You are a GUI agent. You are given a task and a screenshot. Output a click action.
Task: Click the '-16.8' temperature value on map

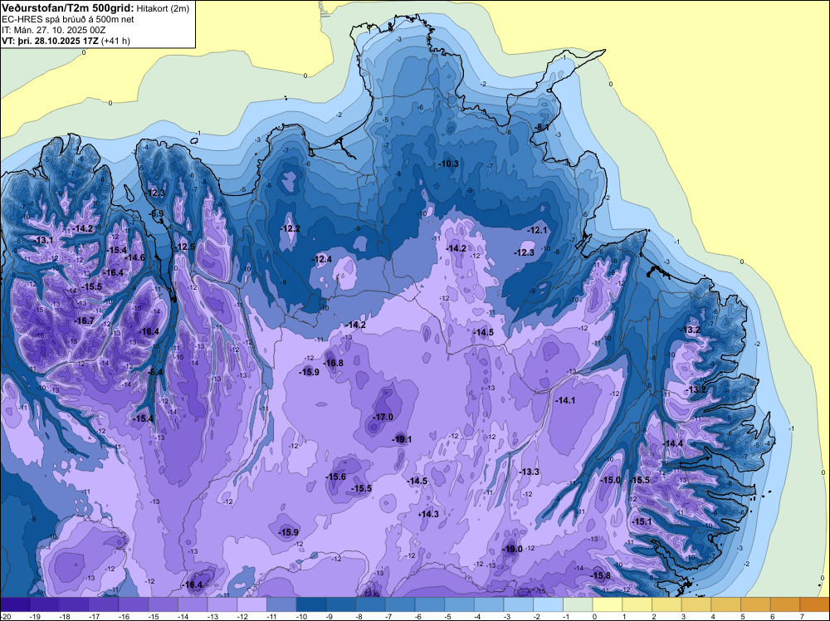[334, 363]
